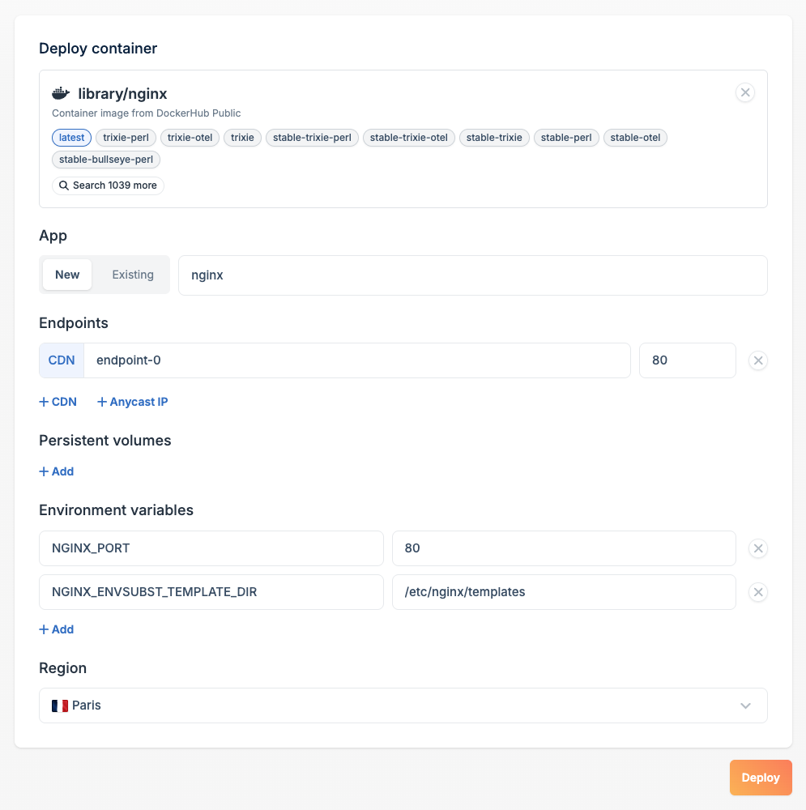Image resolution: width=806 pixels, height=810 pixels.
Task: Click the nginx app name input field
Action: pyautogui.click(x=473, y=275)
